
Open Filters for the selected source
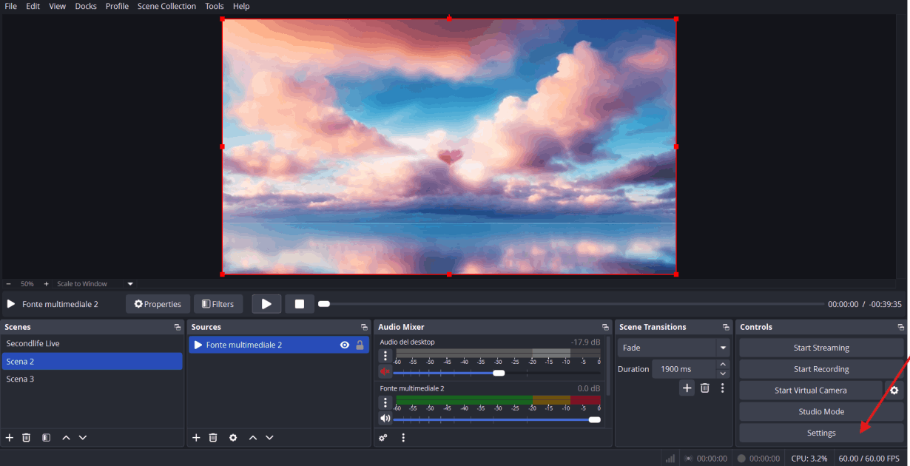218,304
